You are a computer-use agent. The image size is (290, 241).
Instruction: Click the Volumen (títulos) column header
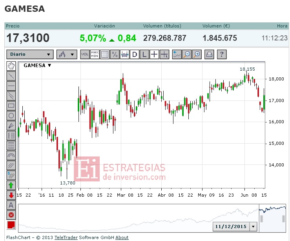(x=162, y=26)
